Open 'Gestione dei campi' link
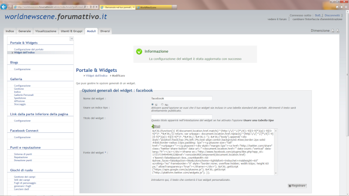The height and width of the screenshot is (196, 349). pyautogui.click(x=24, y=177)
